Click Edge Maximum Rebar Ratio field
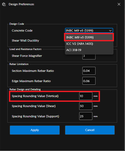This screenshot has height=151, width=125. pyautogui.click(x=89, y=81)
